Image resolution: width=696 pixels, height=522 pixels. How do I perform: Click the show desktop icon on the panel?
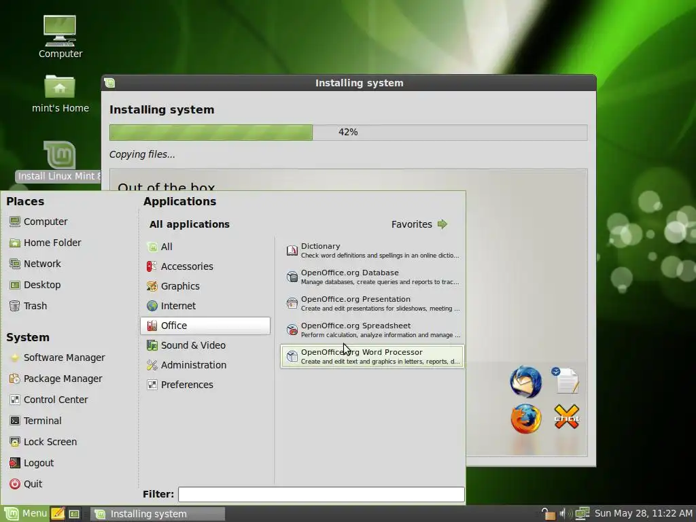pyautogui.click(x=74, y=514)
